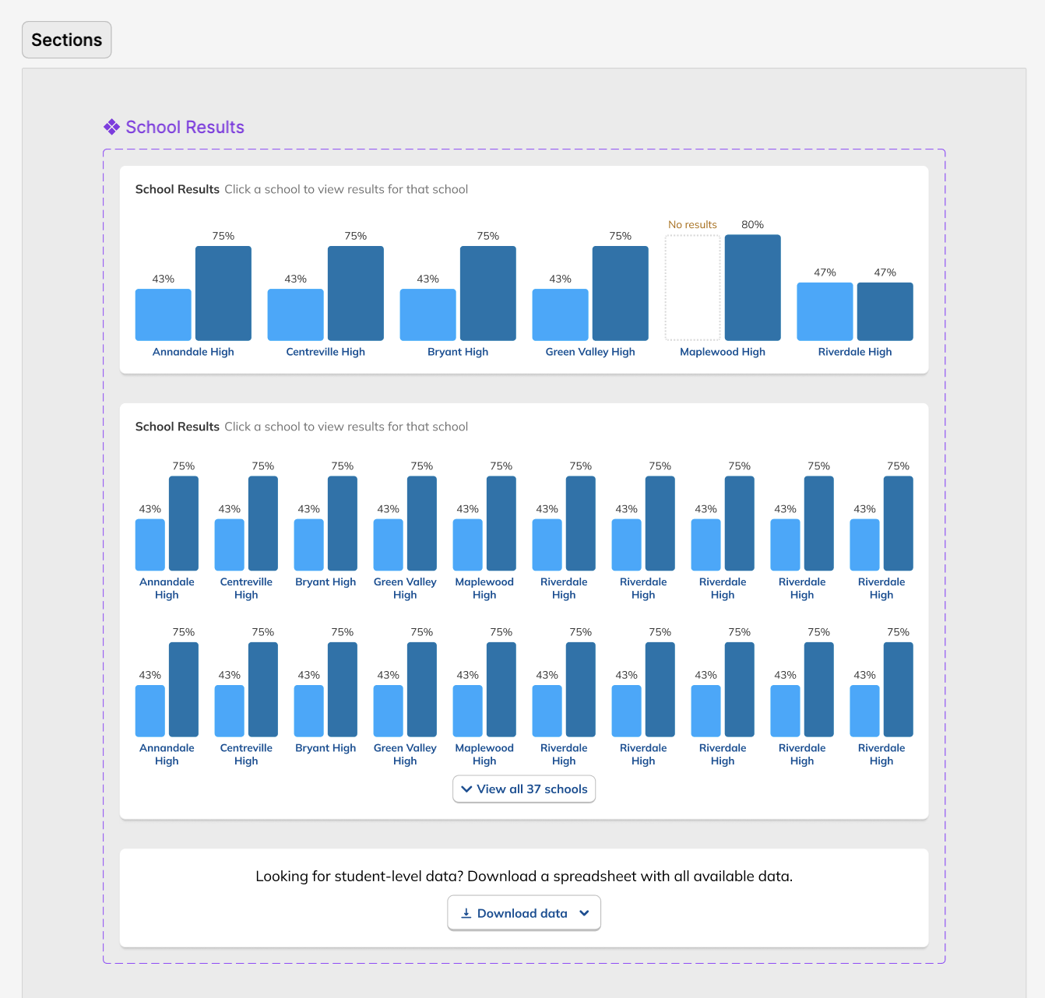The height and width of the screenshot is (998, 1045).
Task: Choose Green Valley High in the top chart
Action: click(590, 352)
